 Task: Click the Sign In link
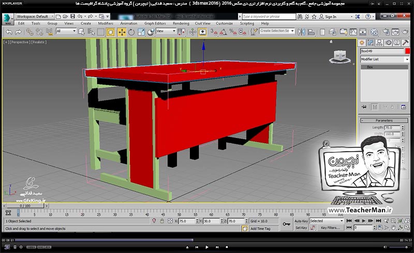pyautogui.click(x=331, y=17)
